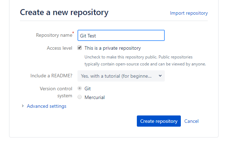Click the 'Include a README?' label
The height and width of the screenshot is (141, 251).
point(51,76)
